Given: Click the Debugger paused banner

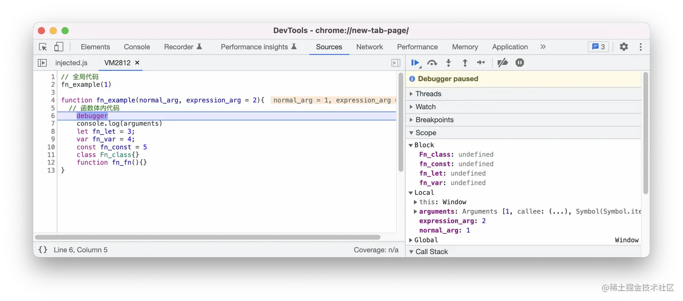Looking at the screenshot, I should [x=524, y=79].
